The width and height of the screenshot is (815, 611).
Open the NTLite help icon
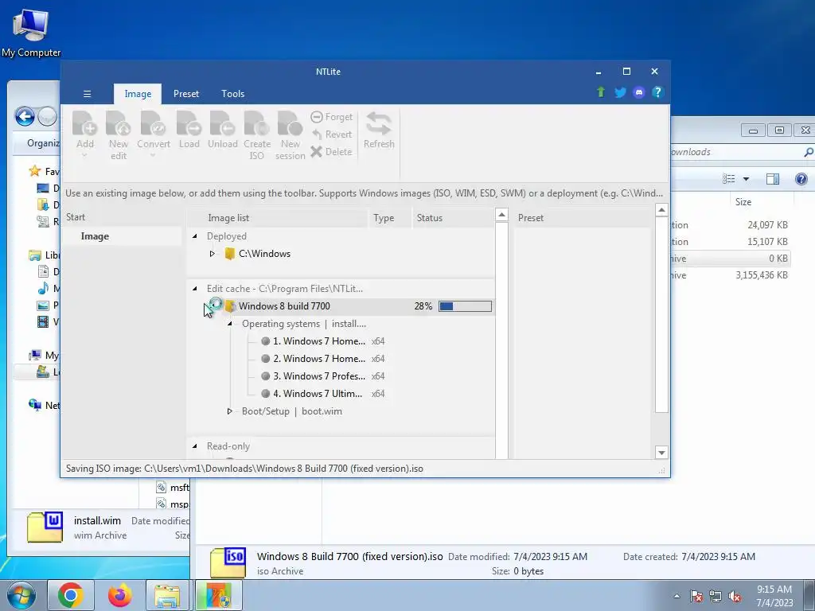tap(657, 92)
